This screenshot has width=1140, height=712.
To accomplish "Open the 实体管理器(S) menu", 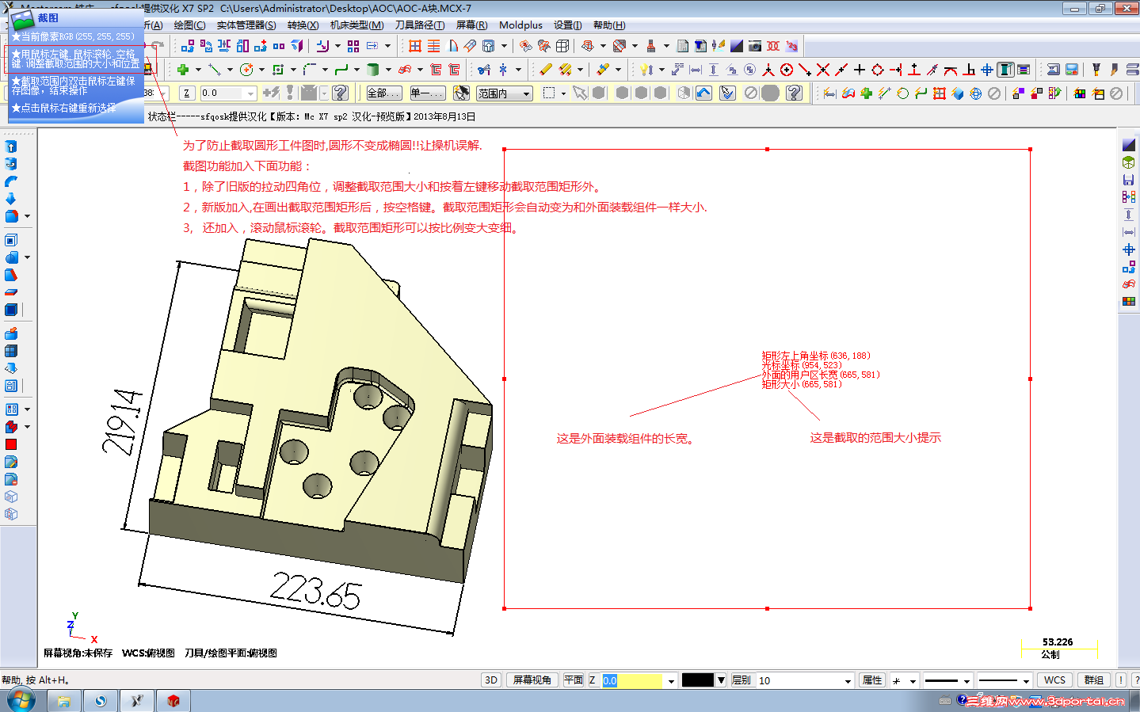I will (x=246, y=25).
